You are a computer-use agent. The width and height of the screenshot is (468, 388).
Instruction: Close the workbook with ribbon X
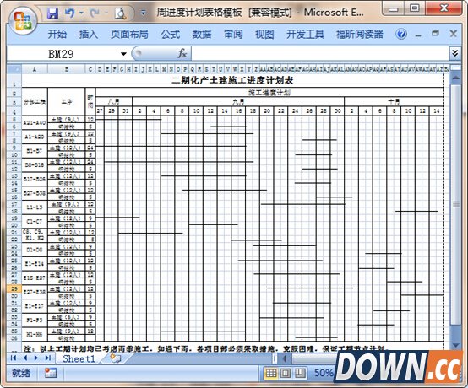click(454, 34)
